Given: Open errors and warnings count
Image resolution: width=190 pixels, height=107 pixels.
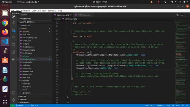Looking at the screenshot, I should pos(34,106).
